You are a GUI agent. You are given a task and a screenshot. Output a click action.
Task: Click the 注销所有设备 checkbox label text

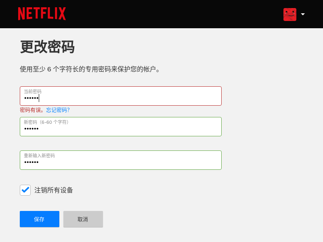pyautogui.click(x=54, y=190)
